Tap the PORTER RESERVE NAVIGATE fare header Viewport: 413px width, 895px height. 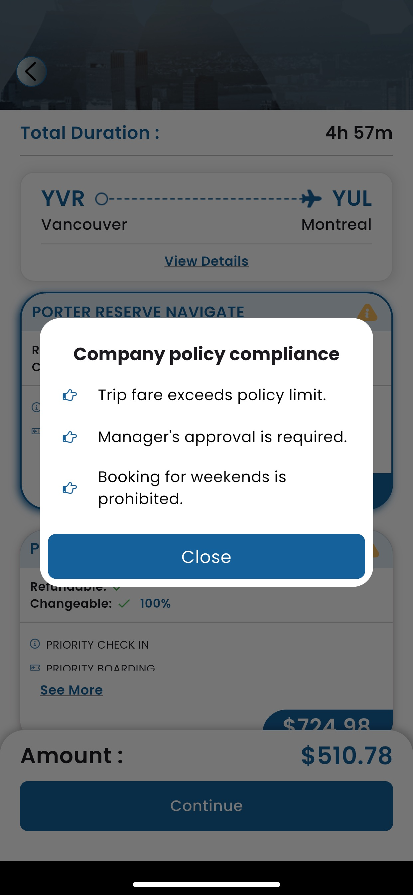138,312
